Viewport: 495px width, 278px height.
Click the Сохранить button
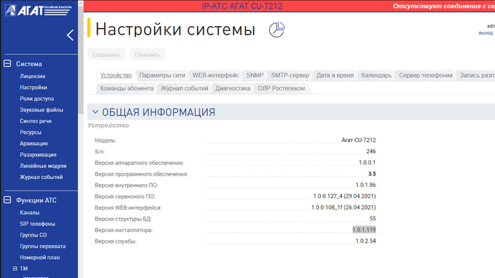[x=106, y=54]
